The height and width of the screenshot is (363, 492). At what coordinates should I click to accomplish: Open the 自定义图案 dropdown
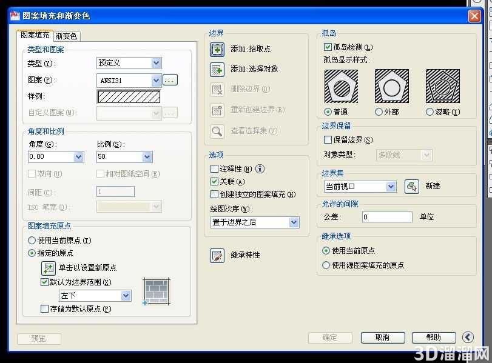pos(129,113)
